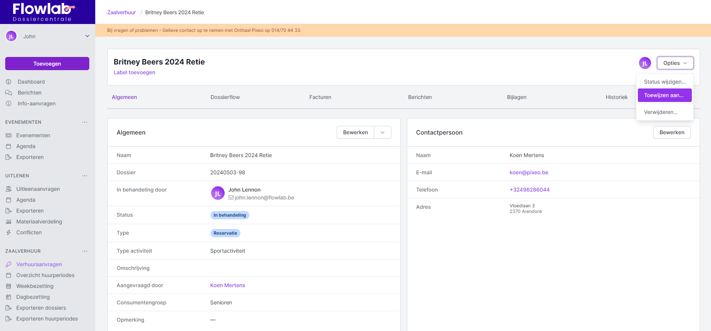Expand the John user menu chevron
This screenshot has height=331, width=711.
coord(87,36)
